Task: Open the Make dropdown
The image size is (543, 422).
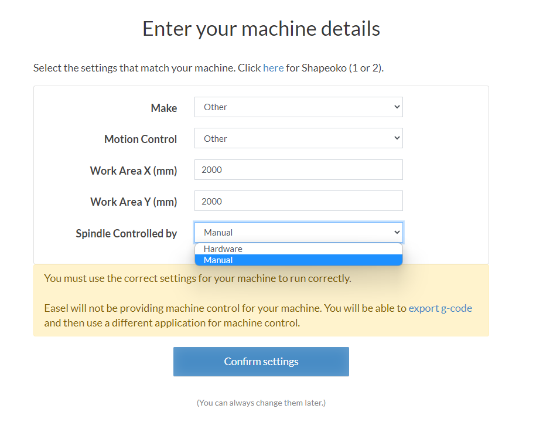Action: (298, 107)
